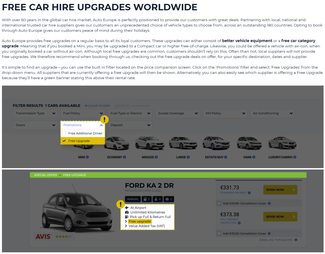Click info icon beside LUXURY/CABRIO label
This screenshot has height=254, width=325.
pyautogui.click(x=295, y=157)
